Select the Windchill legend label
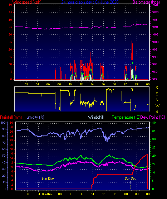This screenshot has height=199, width=167. (x=96, y=117)
